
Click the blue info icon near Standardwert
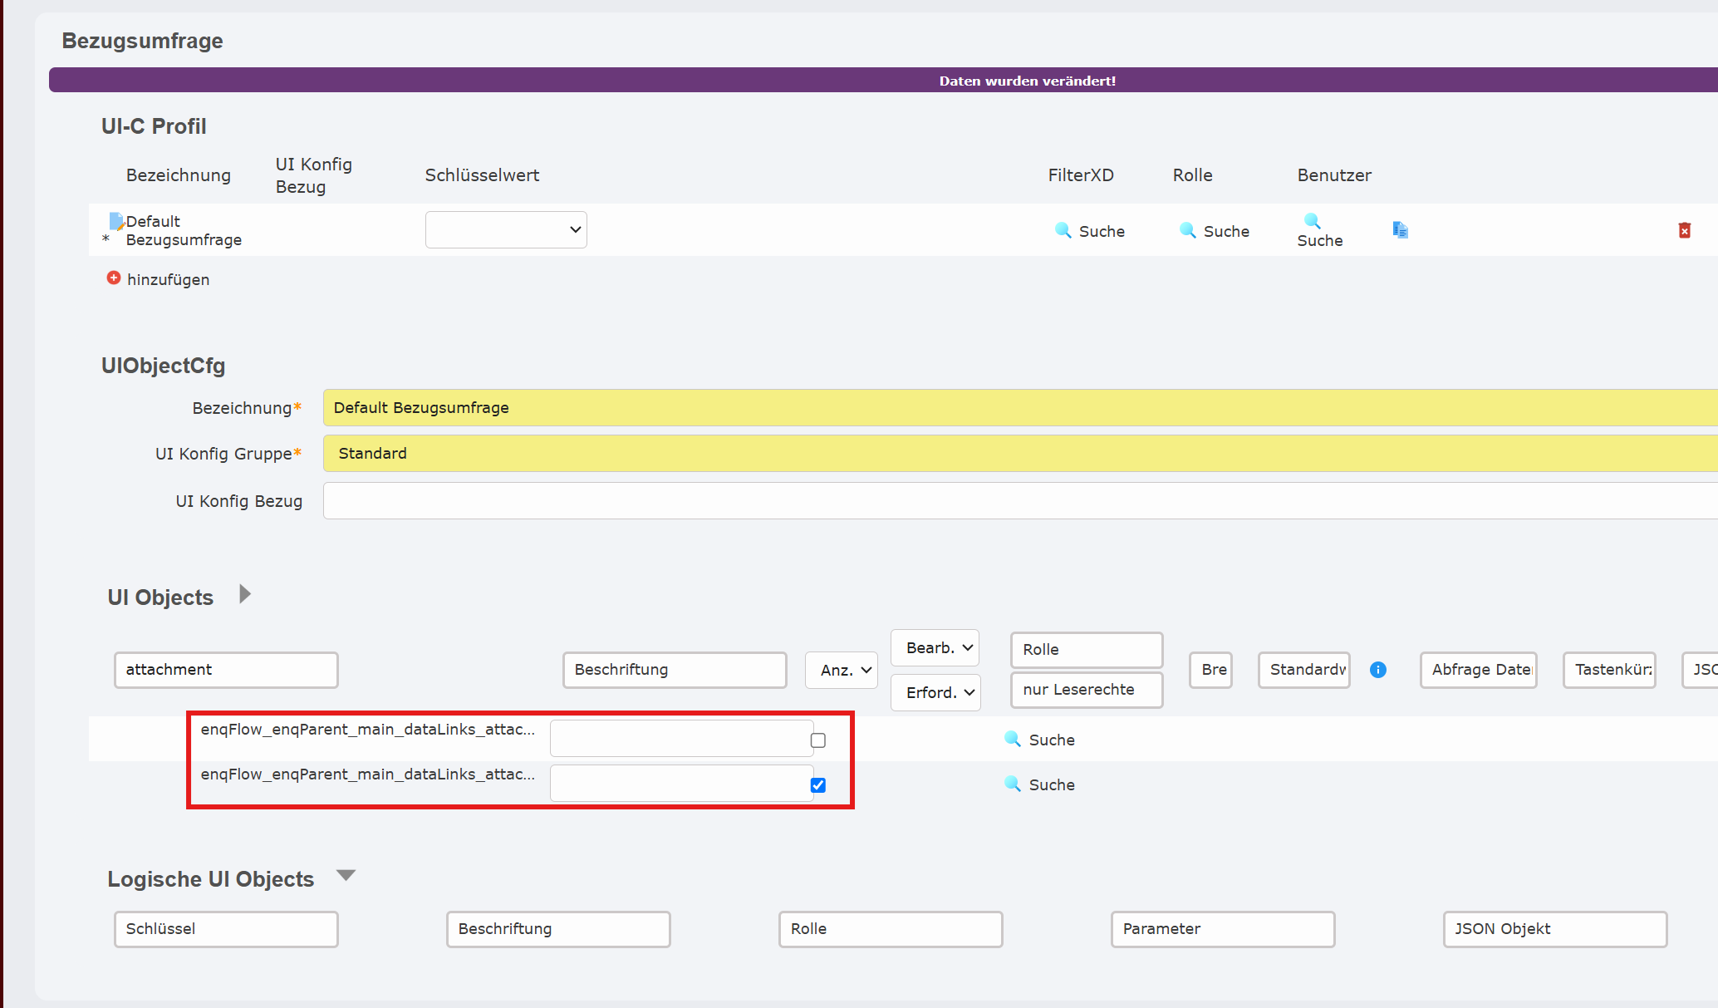click(x=1377, y=670)
